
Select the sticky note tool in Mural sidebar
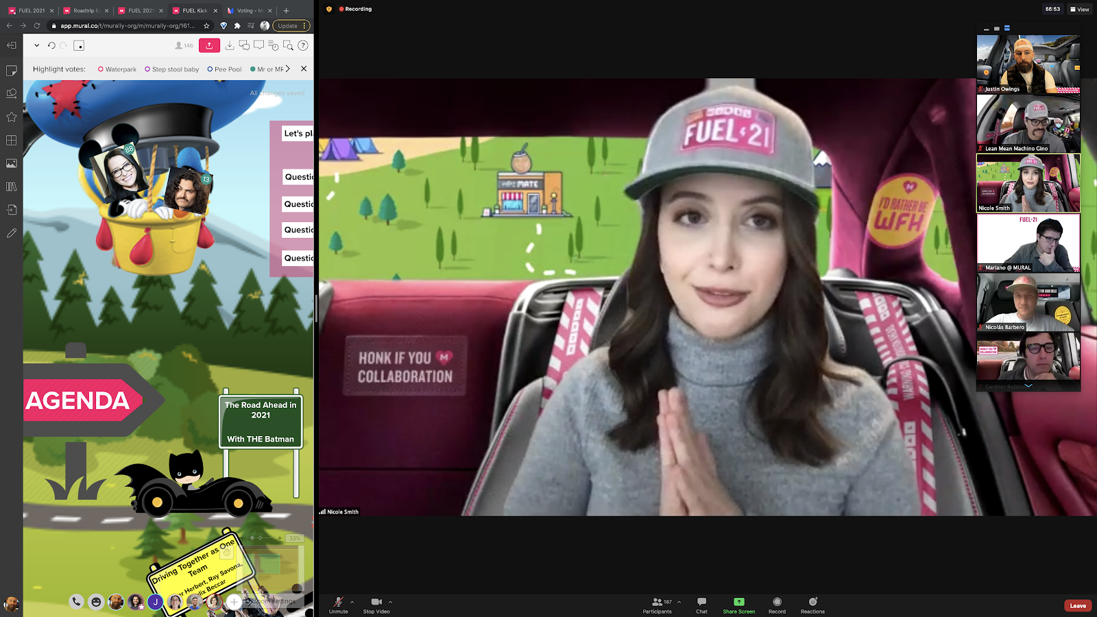[12, 71]
